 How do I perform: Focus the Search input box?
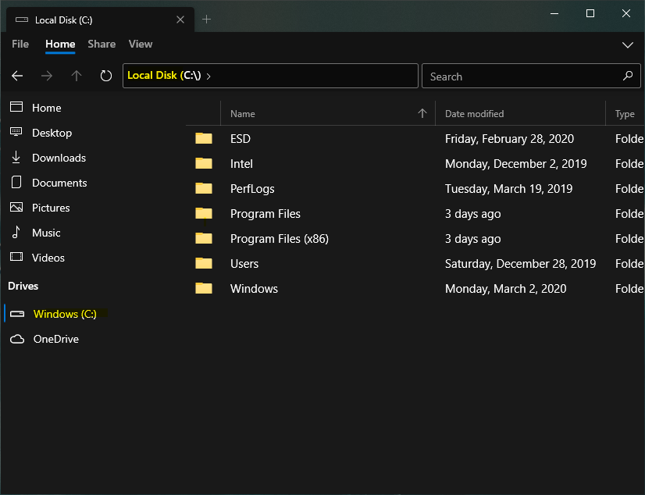pos(531,76)
